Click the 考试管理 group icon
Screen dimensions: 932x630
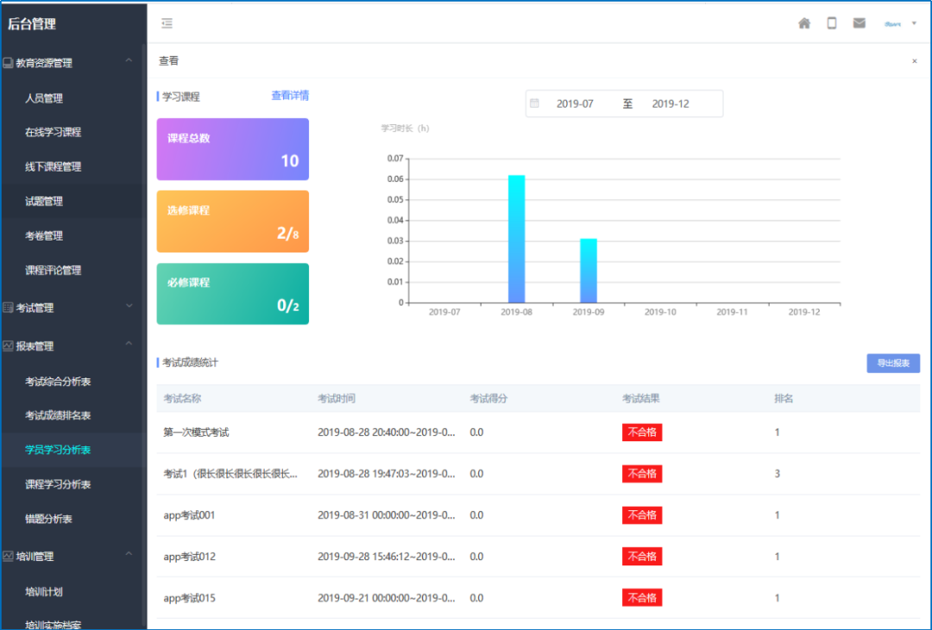(8, 308)
